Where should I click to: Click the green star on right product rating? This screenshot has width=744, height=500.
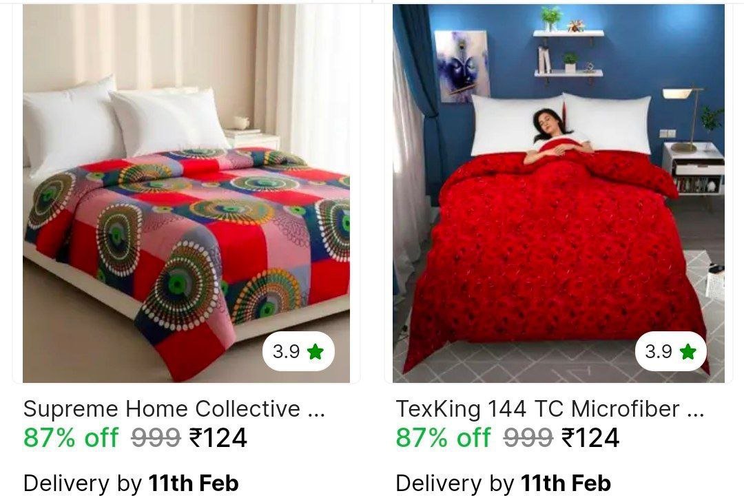[688, 351]
